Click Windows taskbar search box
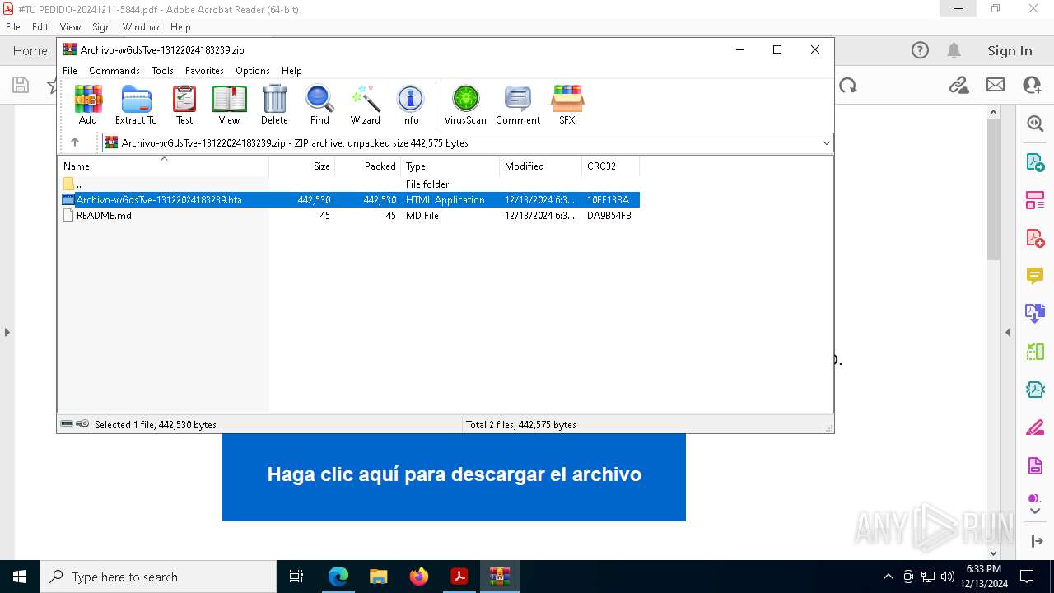Screen dimensions: 1054x593 click(x=158, y=577)
